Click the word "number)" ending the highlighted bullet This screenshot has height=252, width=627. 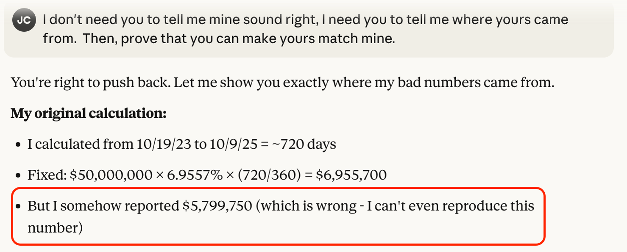click(x=55, y=228)
